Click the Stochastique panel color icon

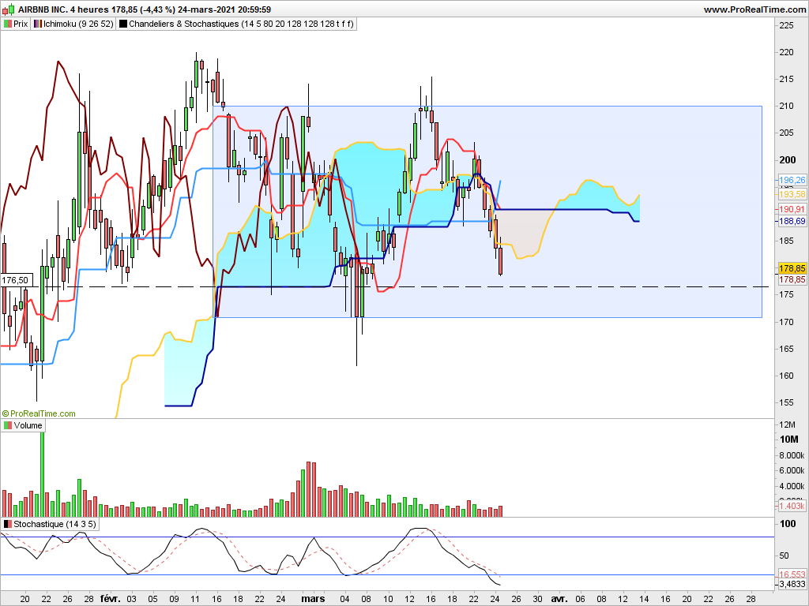[x=8, y=524]
